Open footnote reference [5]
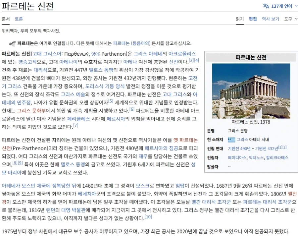Viewport: 298px width, 238px height. tap(111, 101)
